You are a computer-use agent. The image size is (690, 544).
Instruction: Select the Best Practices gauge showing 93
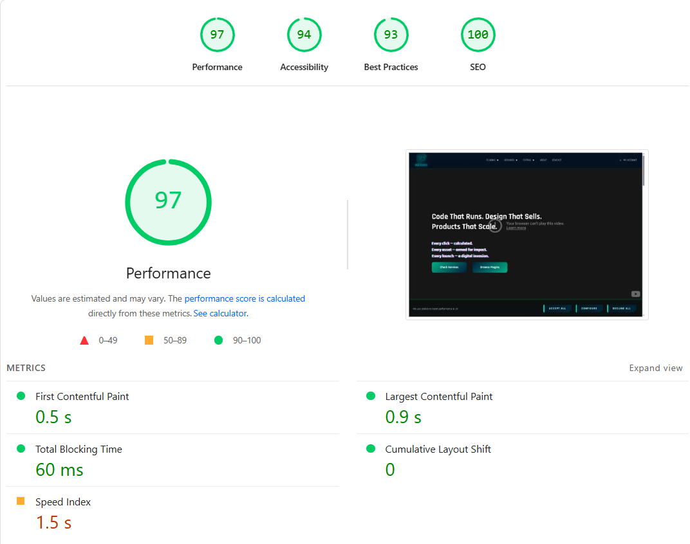(x=391, y=35)
